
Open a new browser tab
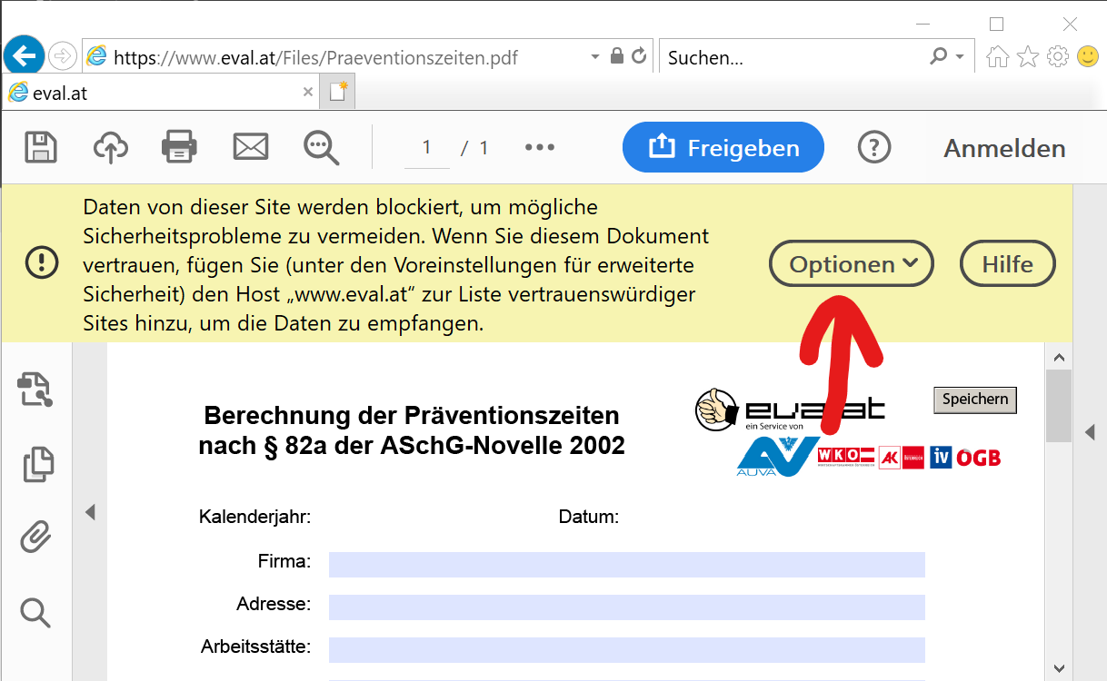pyautogui.click(x=338, y=92)
